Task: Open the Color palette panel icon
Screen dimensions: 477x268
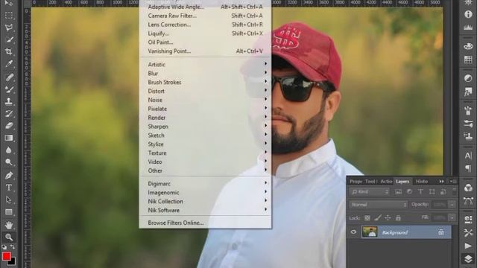Action: (468, 46)
